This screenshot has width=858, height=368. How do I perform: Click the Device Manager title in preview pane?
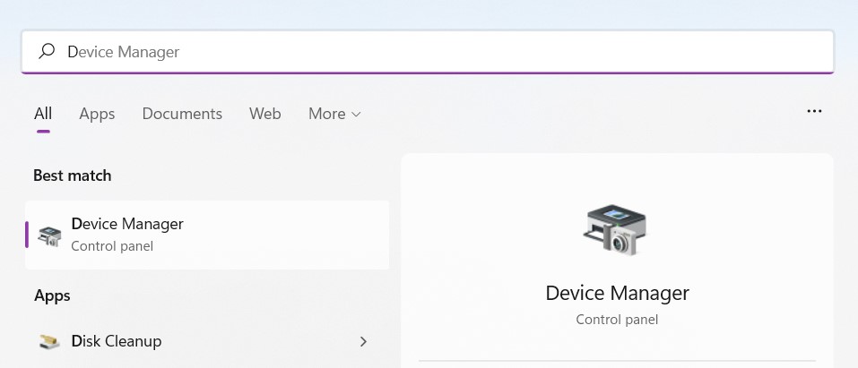tap(617, 293)
